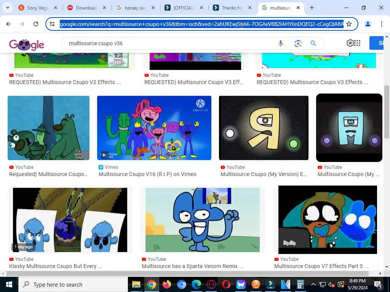
Task: Open the Requested} Multisource Csupo result link
Action: point(48,174)
